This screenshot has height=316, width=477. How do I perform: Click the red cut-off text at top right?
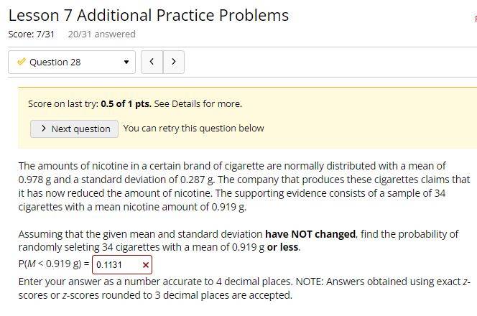(x=476, y=19)
